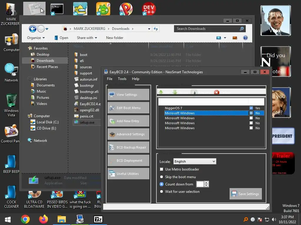Select the Pictures library

click(40, 97)
